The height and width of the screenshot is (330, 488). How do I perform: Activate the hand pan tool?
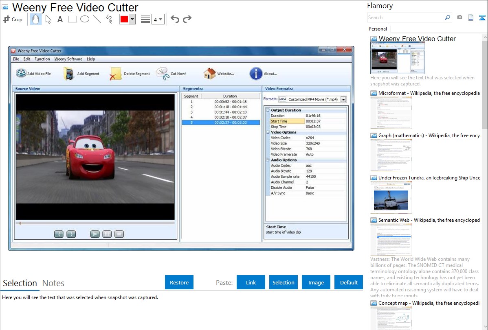(x=36, y=19)
